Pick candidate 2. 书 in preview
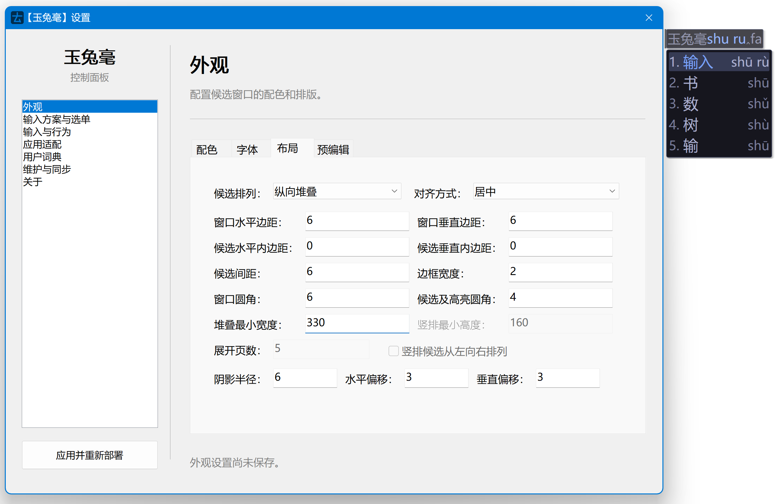This screenshot has width=780, height=504. click(x=718, y=83)
